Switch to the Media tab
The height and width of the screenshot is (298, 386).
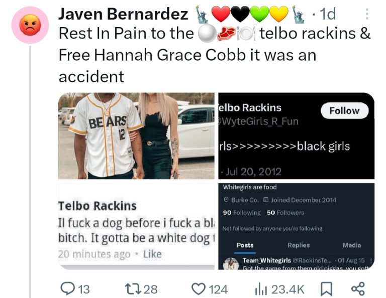pos(352,245)
